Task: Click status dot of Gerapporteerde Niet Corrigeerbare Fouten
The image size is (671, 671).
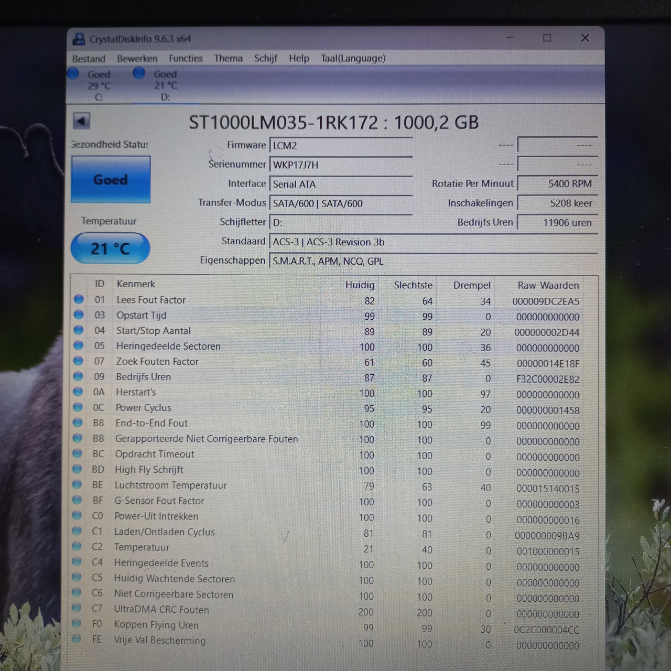Action: 78,438
